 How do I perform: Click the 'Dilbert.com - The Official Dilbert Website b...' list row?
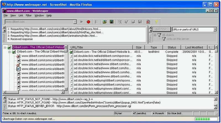click(x=142, y=52)
